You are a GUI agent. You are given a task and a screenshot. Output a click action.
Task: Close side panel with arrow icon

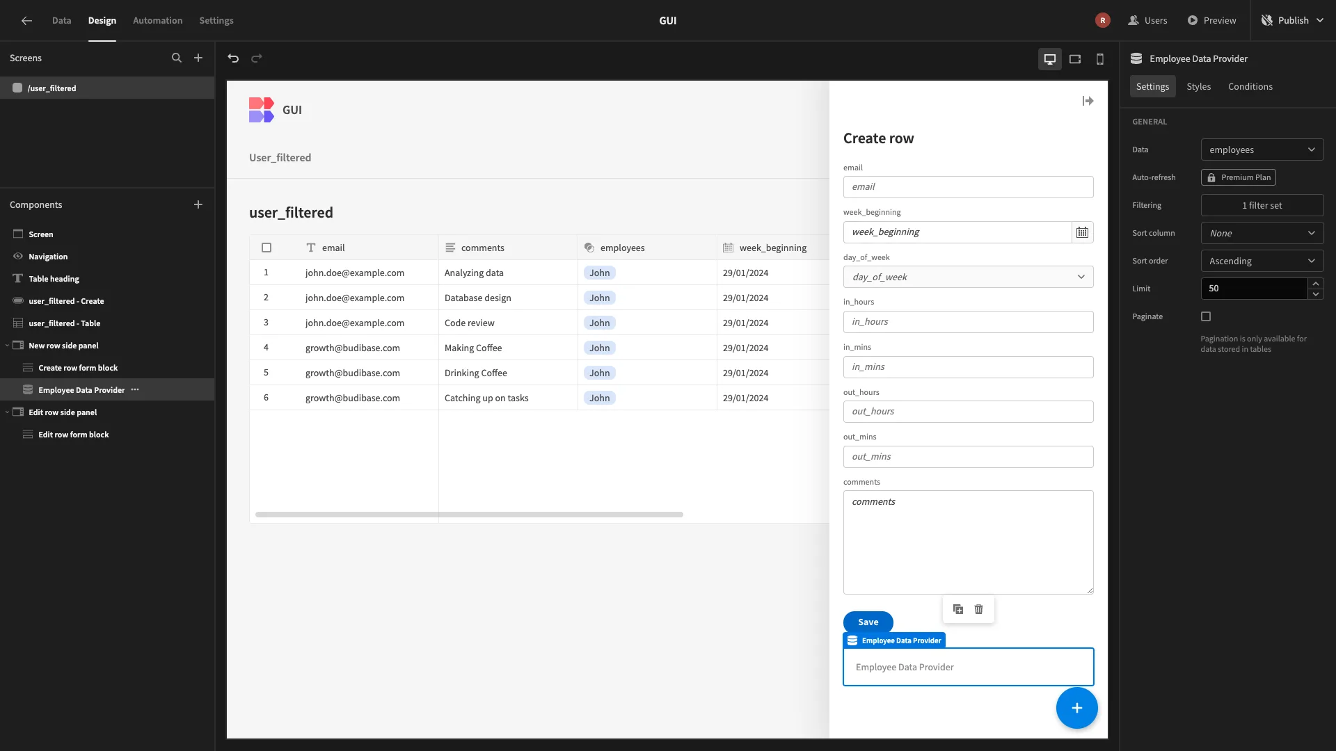[x=1088, y=101]
